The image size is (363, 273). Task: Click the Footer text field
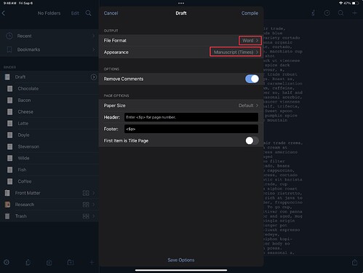(191, 129)
